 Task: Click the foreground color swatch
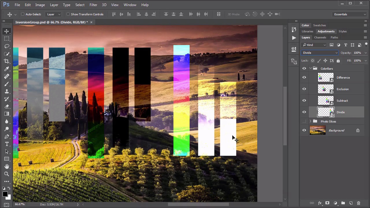[x=5, y=194]
